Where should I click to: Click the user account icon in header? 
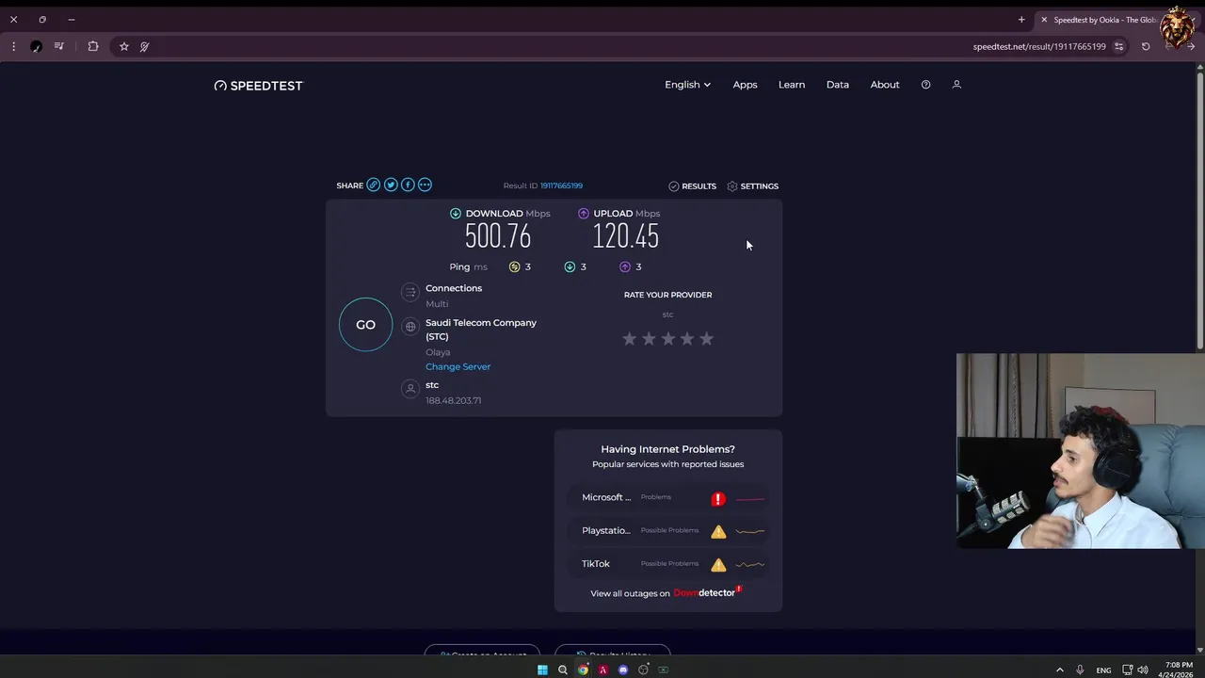click(956, 85)
